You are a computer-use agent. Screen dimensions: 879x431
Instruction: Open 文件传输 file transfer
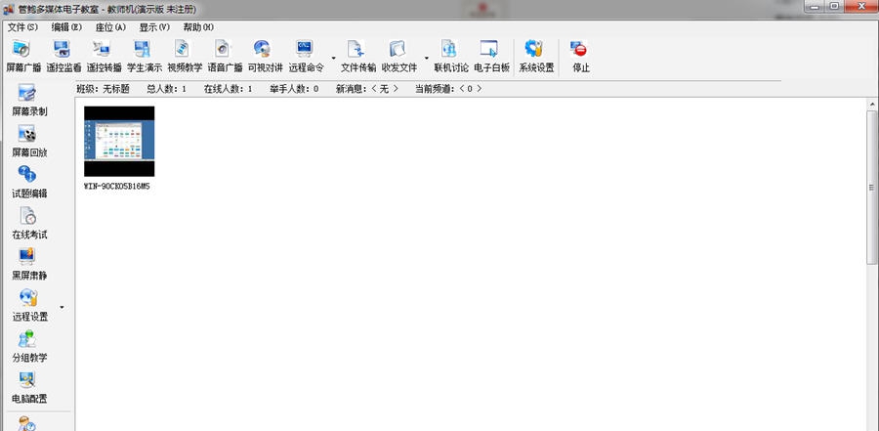point(358,57)
